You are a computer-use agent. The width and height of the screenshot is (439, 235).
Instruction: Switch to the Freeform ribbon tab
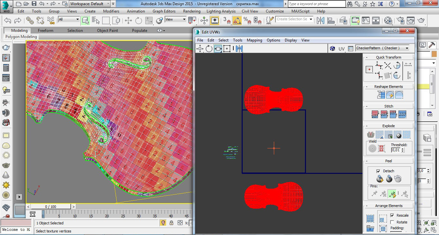coord(46,31)
